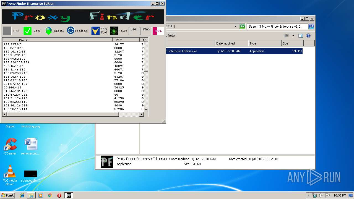Select proxy row 188.235.8.5
Viewport: 354px width, 199px height.
73,44
